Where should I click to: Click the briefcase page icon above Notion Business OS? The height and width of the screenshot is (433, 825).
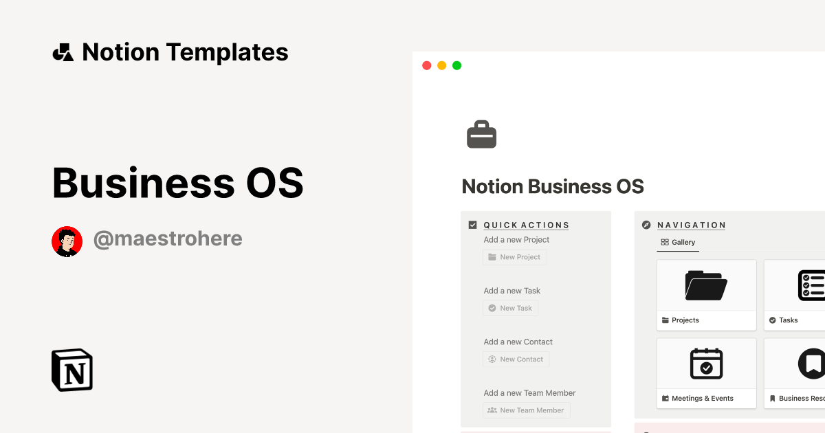point(481,133)
